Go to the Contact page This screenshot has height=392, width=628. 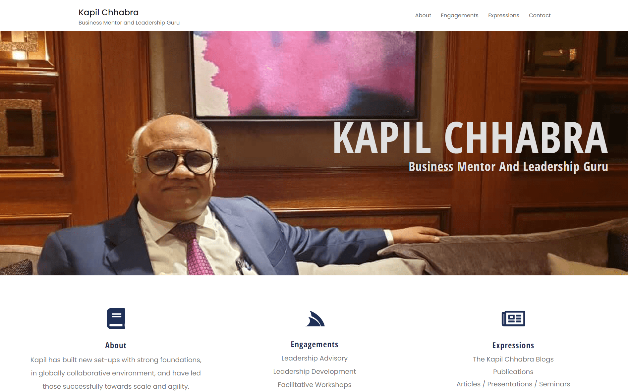point(540,15)
